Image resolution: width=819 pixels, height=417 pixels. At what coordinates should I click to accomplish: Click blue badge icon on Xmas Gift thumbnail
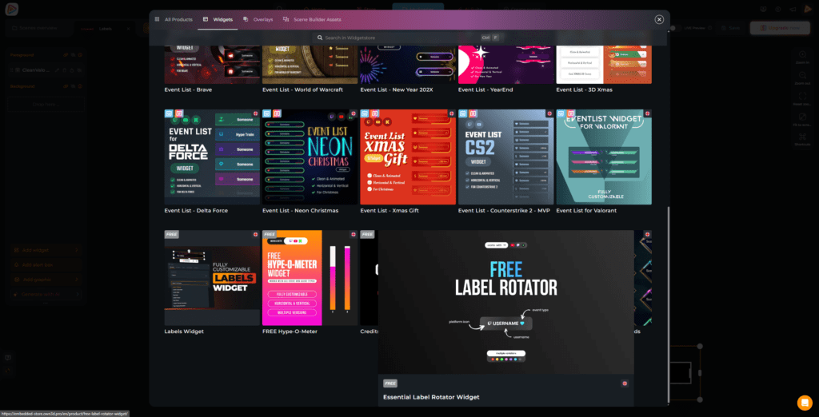(365, 114)
